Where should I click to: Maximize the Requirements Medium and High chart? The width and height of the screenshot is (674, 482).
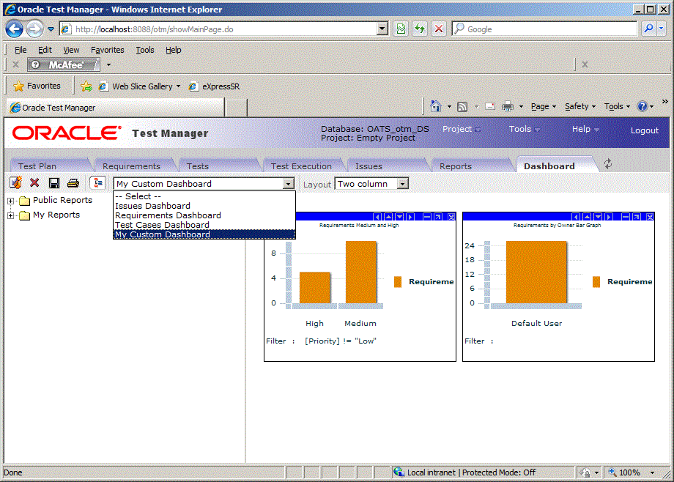438,217
